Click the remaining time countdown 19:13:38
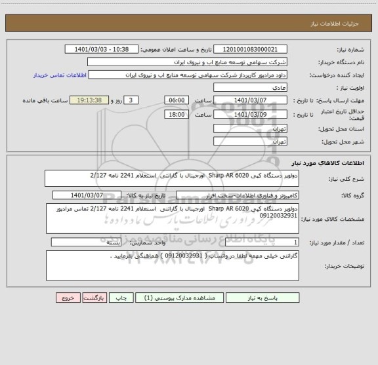 (89, 100)
